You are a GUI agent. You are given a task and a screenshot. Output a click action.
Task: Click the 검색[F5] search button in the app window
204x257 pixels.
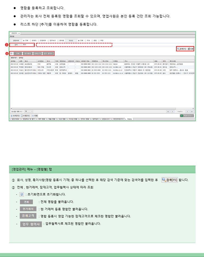pos(182,49)
